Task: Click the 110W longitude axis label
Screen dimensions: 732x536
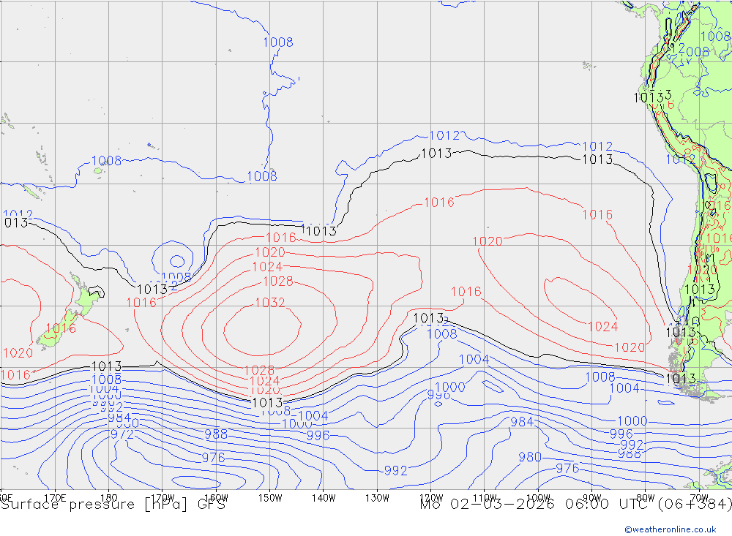Action: pos(485,498)
